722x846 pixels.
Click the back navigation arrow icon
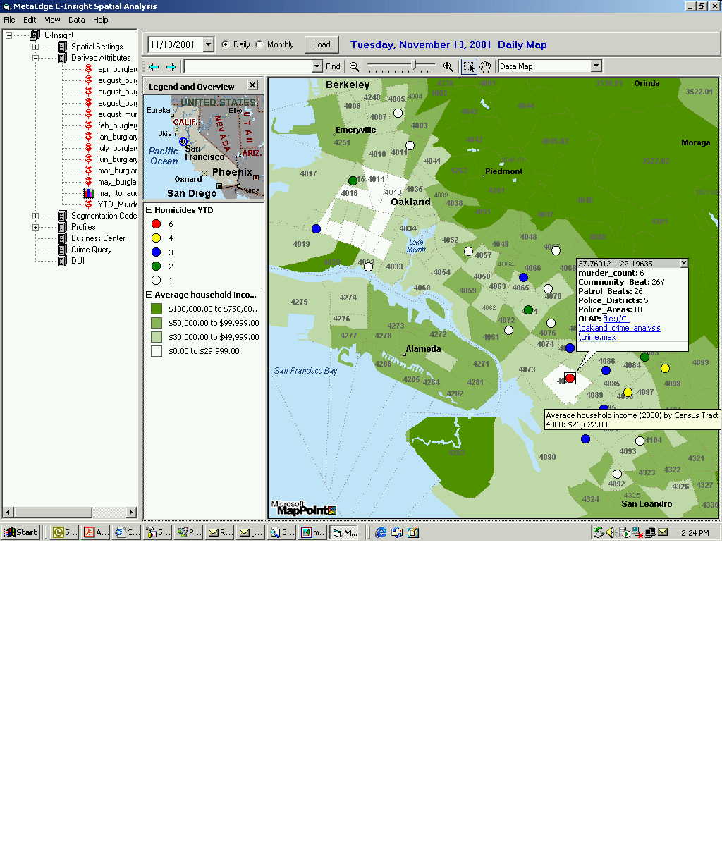(154, 66)
